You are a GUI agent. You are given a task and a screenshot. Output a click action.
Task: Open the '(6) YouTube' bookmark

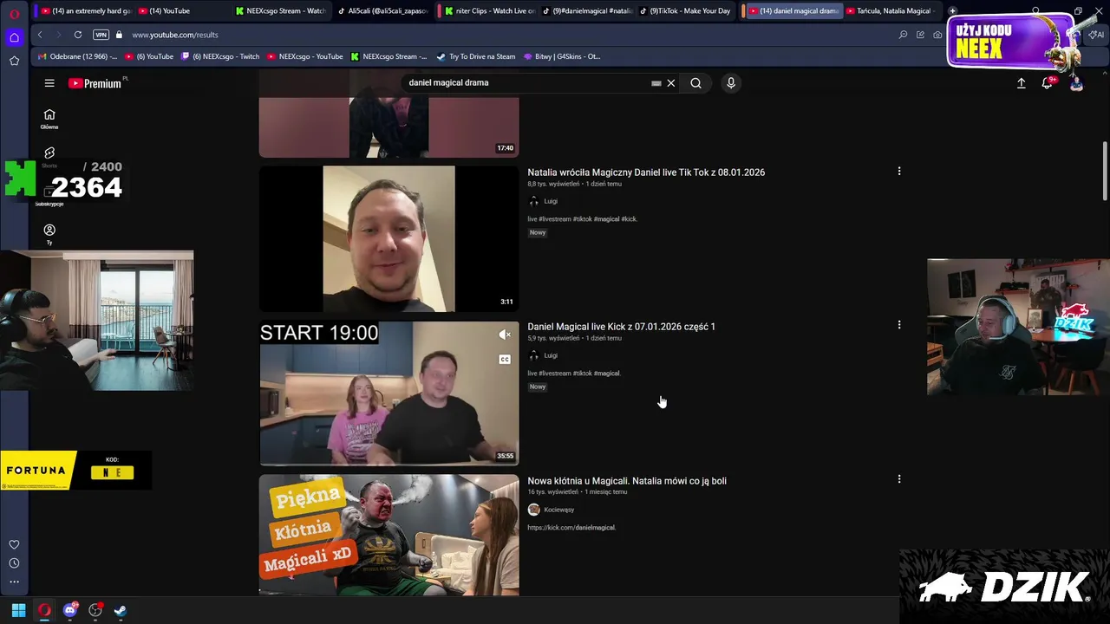coord(149,56)
